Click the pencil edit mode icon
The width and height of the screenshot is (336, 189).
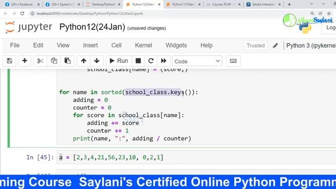tap(275, 46)
